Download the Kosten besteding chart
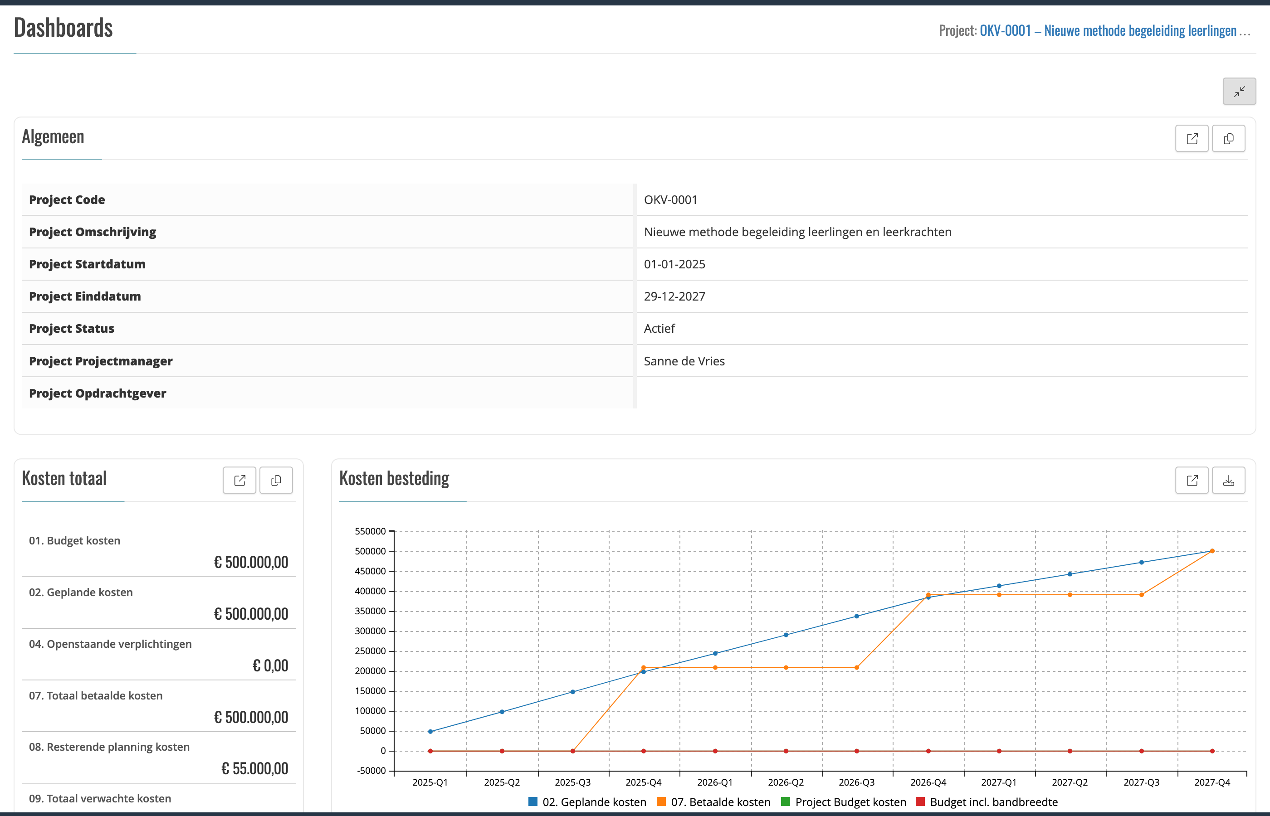This screenshot has width=1270, height=816. click(1228, 481)
